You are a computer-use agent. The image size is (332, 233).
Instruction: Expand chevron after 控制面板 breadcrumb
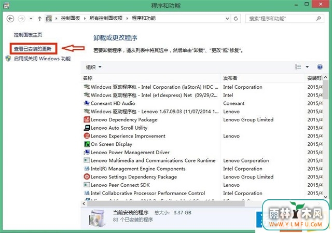(x=85, y=19)
